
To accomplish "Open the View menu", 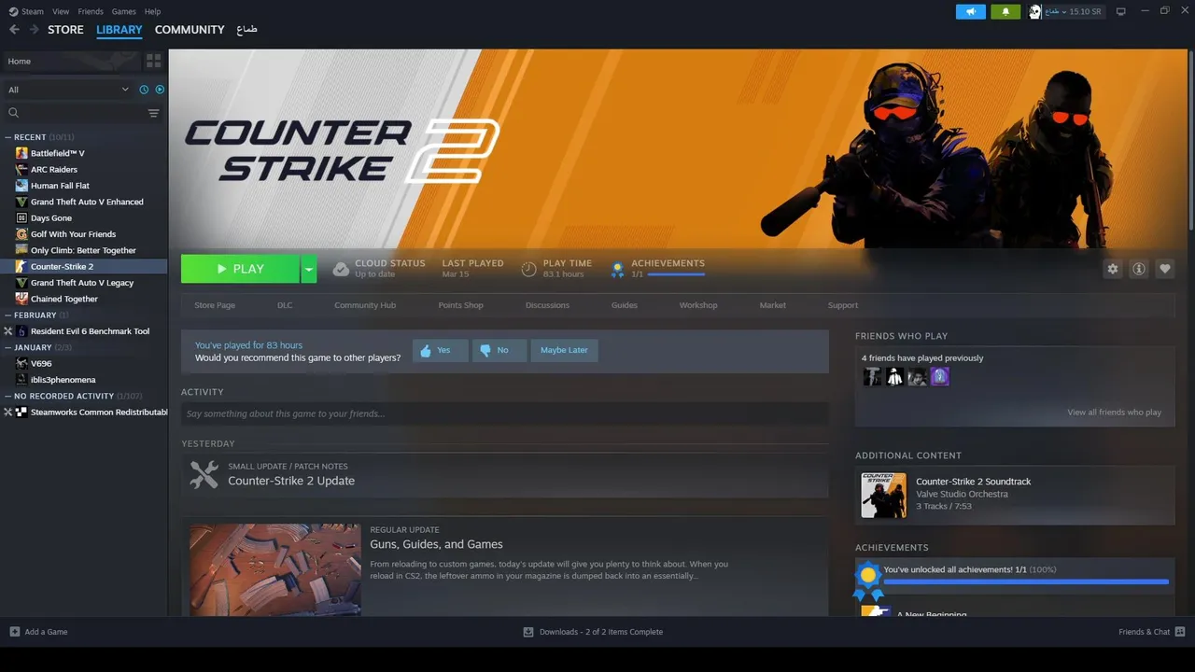I will (61, 11).
